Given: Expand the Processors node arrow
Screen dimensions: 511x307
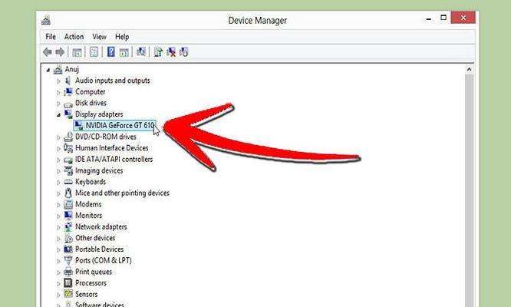Looking at the screenshot, I should (x=58, y=283).
